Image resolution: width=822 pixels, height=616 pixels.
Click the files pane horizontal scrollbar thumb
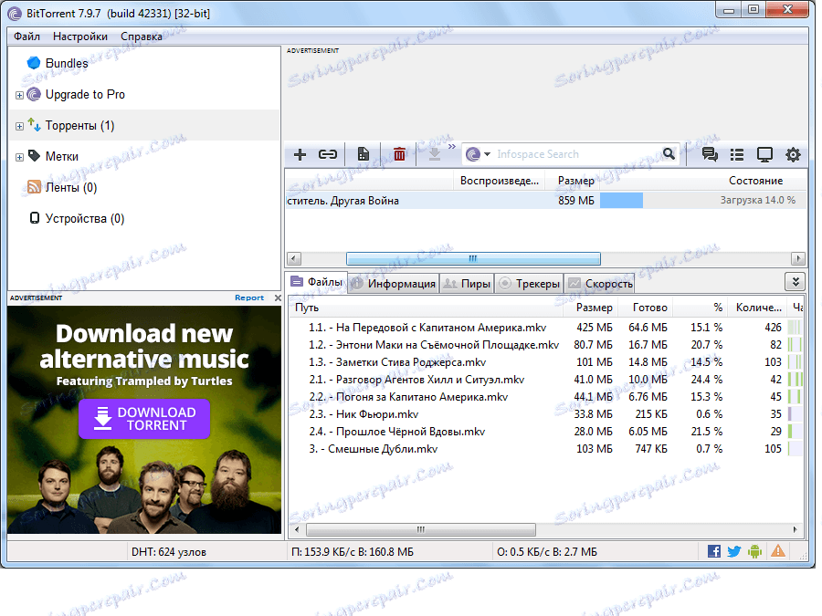click(420, 529)
